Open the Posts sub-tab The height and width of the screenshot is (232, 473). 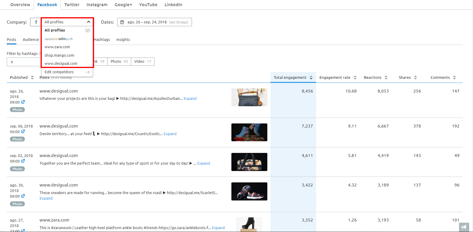click(x=11, y=40)
